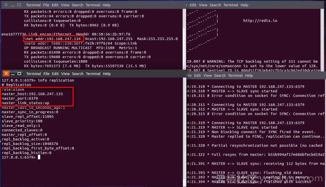Click the cursor at the last 127.0.0.1:6379> prompt
This screenshot has height=187, width=326.
click(39, 157)
